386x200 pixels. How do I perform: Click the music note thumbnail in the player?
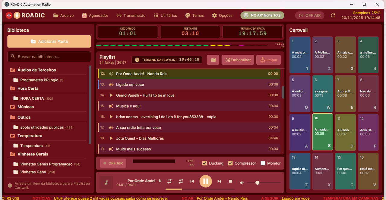point(106,183)
